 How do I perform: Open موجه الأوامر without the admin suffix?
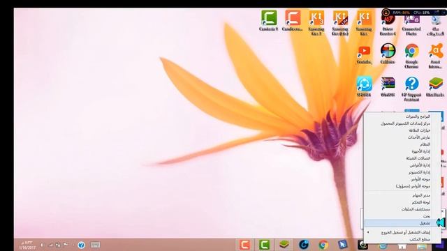[402, 179]
